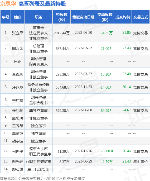The width and height of the screenshot is (150, 181).
Task: Select the 姓名 column header
Action: (17, 17)
